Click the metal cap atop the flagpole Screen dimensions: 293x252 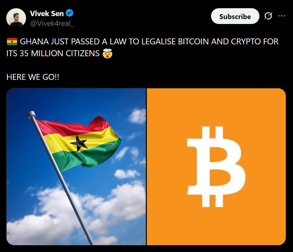click(x=31, y=115)
